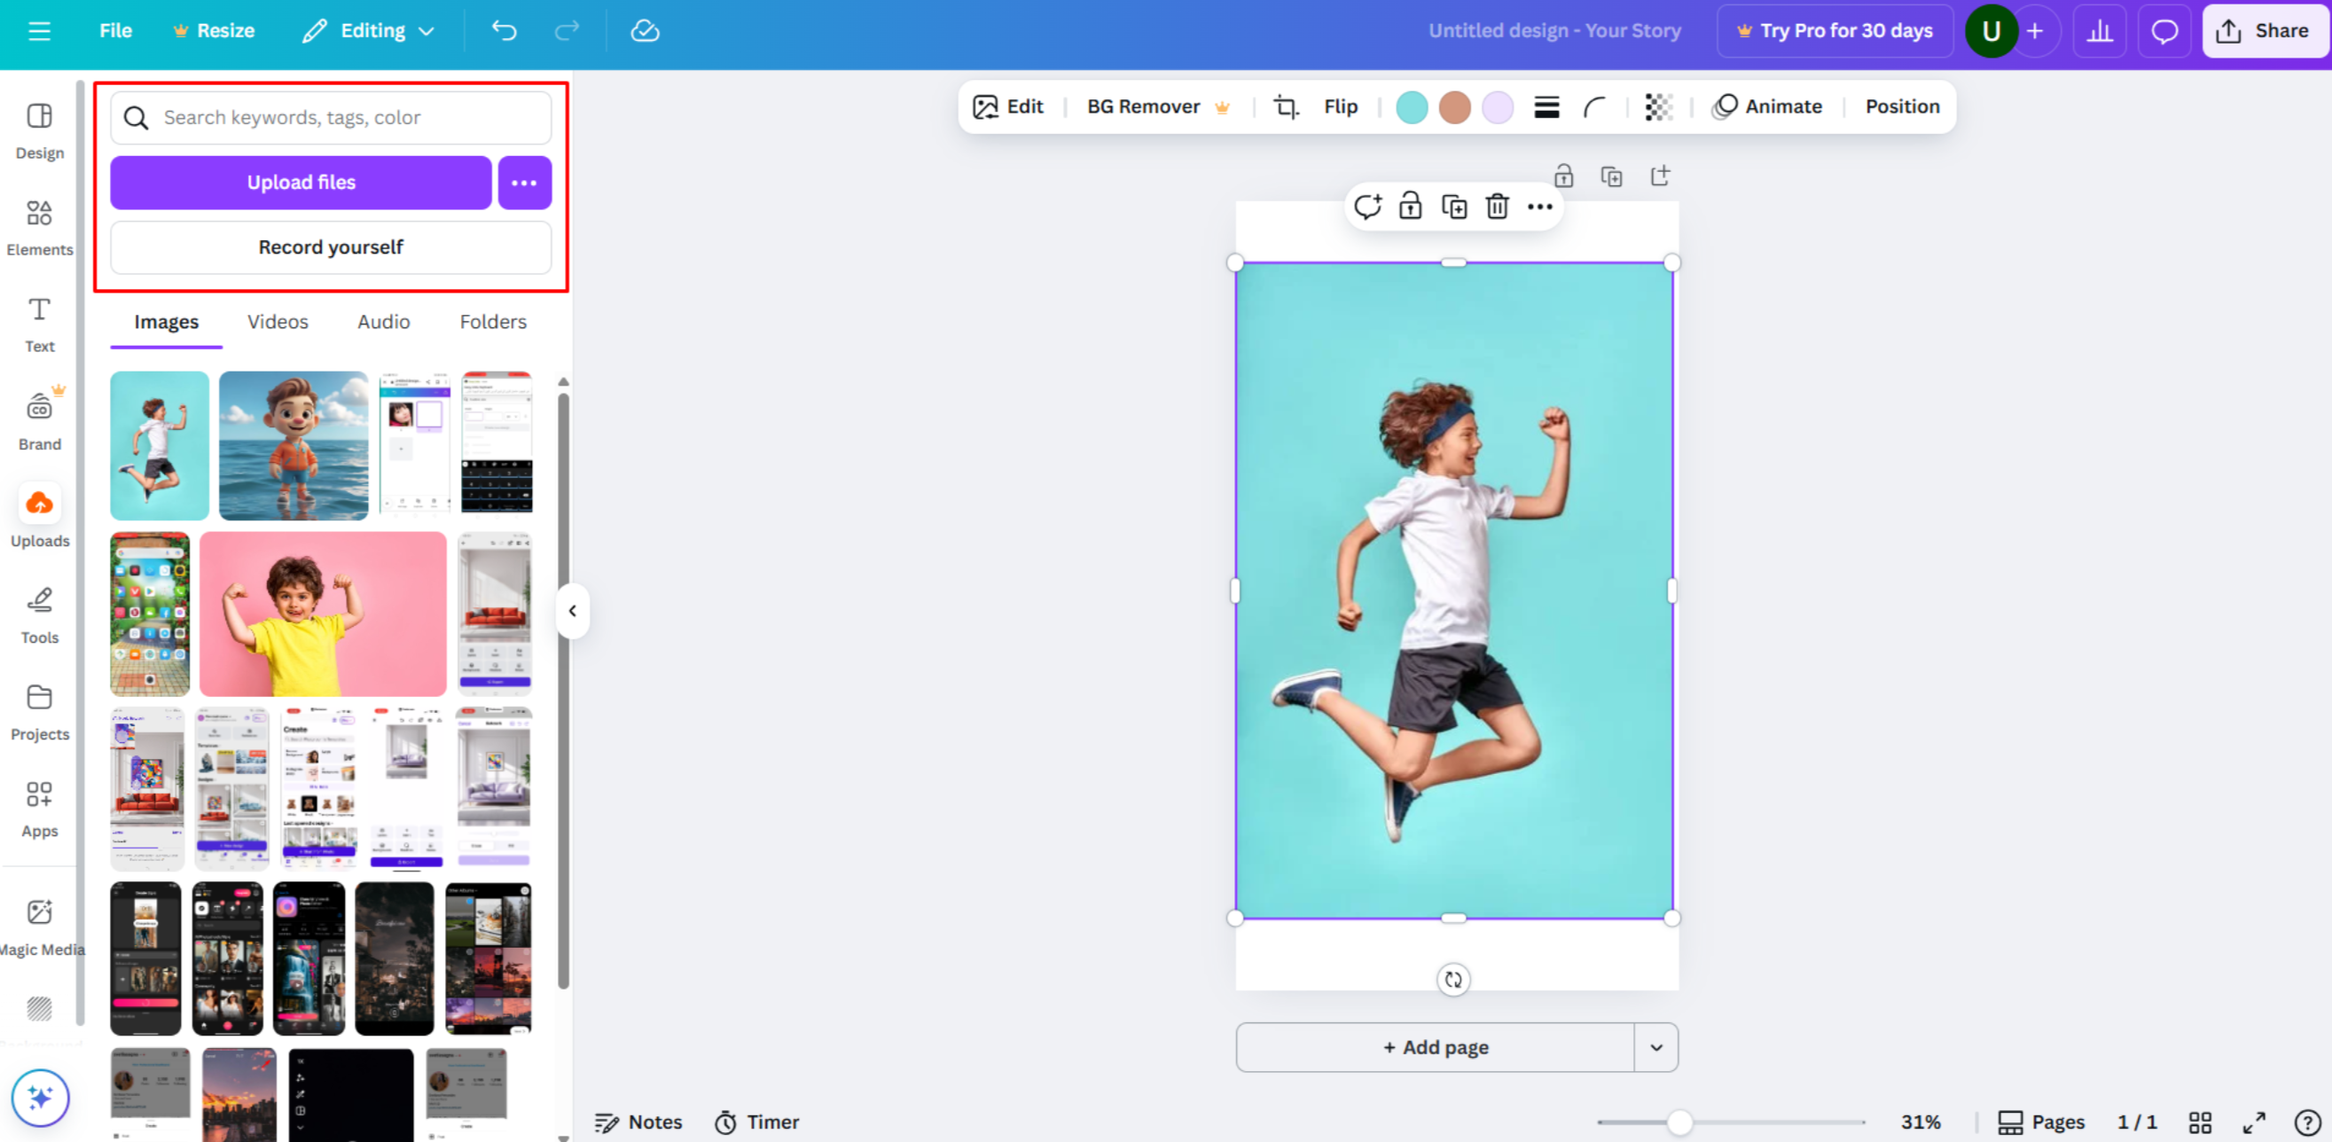
Task: Select the tan brown color swatch
Action: [1455, 106]
